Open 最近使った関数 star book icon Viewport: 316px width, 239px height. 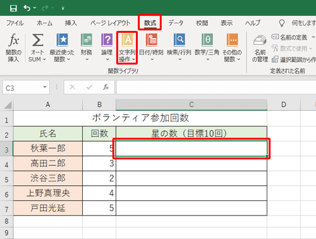pos(62,40)
